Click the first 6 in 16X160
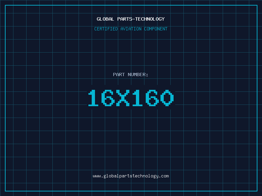This screenshot has width=262, height=196. [108, 98]
